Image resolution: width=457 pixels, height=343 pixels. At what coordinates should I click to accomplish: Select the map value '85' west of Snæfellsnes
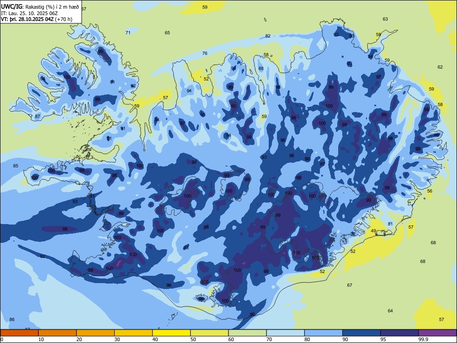(16, 166)
